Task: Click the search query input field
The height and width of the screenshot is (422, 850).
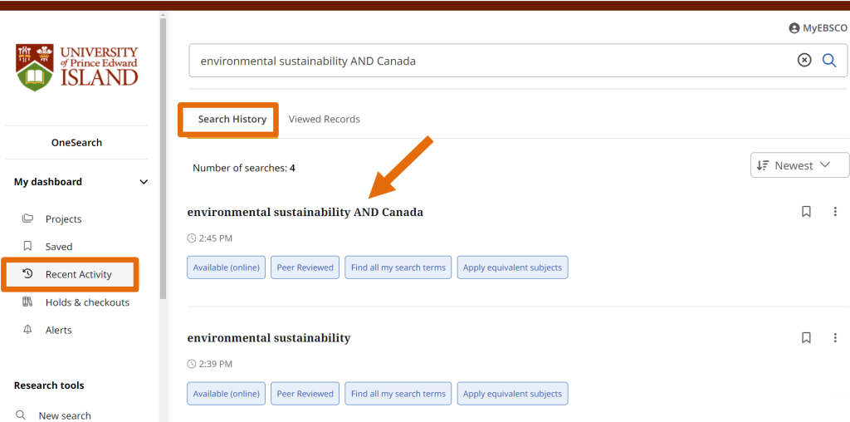Action: (x=490, y=61)
